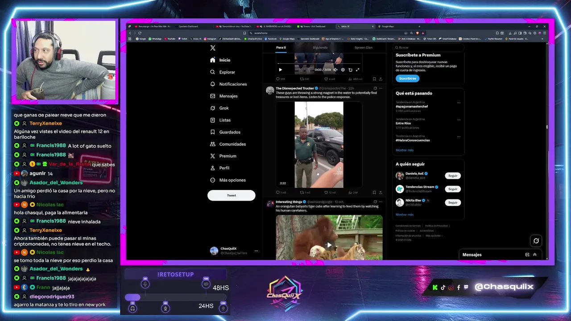Click Mostrar más under A quién seguir
Screen dimensions: 571x321
[x=405, y=215]
